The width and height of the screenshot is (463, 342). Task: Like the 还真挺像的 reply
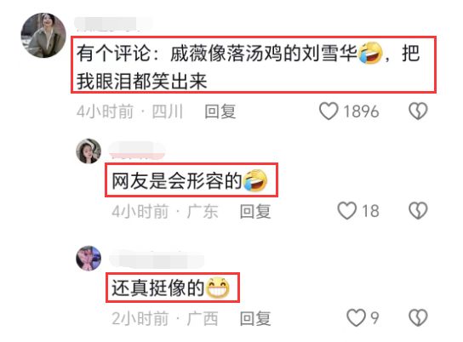point(356,318)
